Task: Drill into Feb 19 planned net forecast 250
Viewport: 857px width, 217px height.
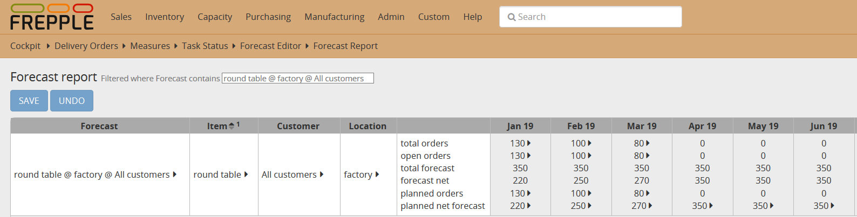Action: point(590,206)
